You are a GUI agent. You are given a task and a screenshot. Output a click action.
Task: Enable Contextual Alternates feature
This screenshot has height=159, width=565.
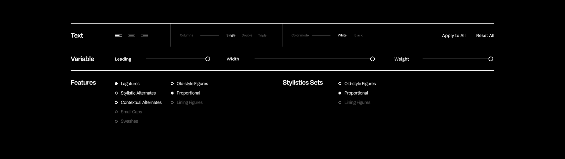(116, 102)
